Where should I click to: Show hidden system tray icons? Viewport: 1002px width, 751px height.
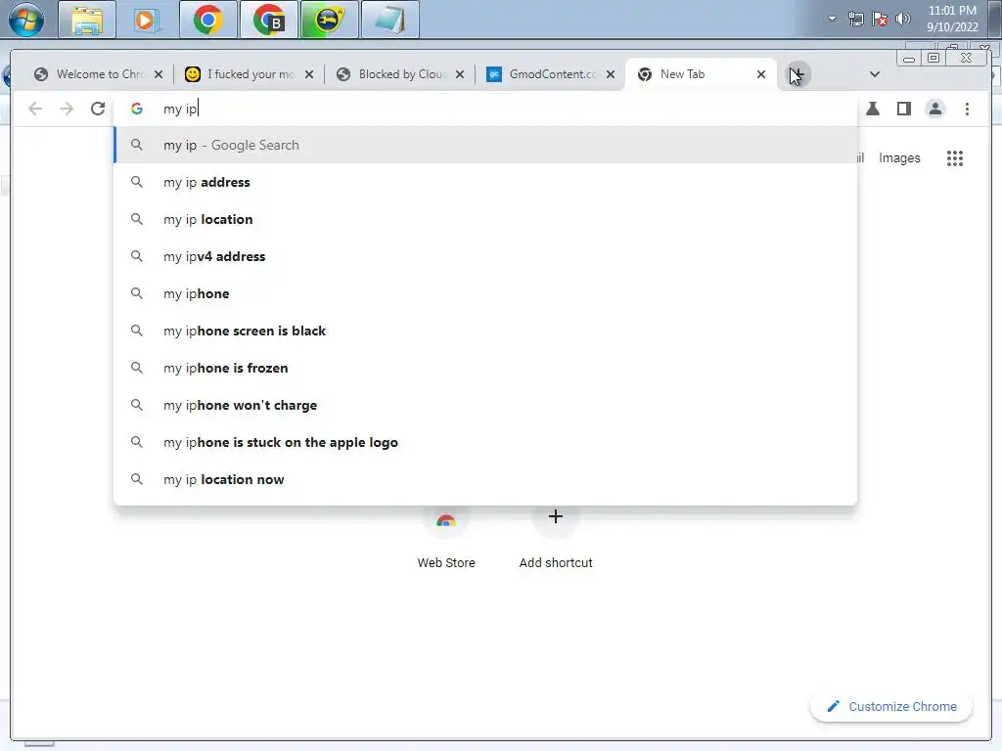click(832, 19)
